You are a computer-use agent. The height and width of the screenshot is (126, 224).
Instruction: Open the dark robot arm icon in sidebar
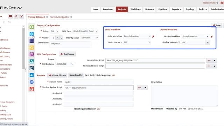[x=31, y=68]
